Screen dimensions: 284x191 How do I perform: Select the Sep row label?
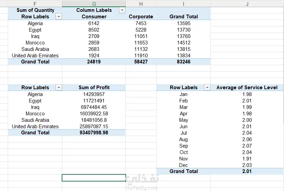(x=183, y=146)
